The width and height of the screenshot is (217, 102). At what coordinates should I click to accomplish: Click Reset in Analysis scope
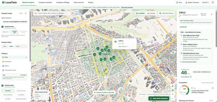point(21,13)
